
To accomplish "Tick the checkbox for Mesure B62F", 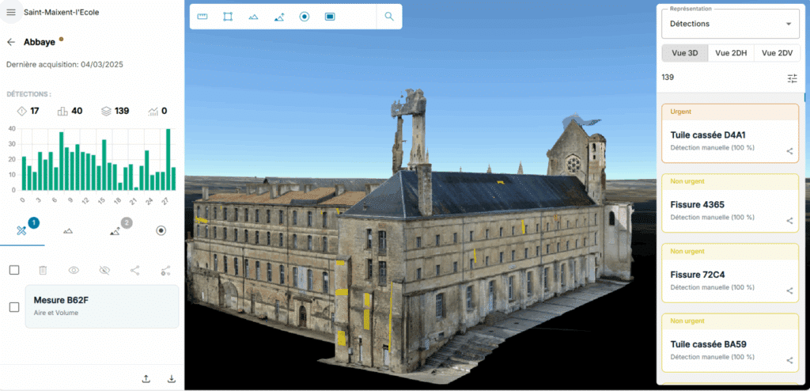I will point(14,307).
